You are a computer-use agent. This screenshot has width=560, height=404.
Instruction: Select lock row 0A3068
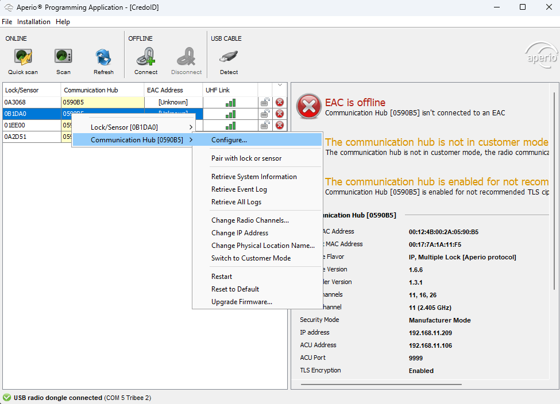pyautogui.click(x=32, y=102)
